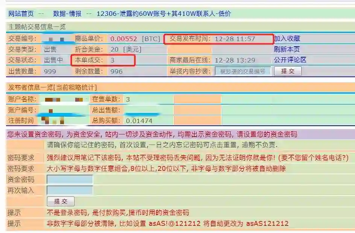Image resolution: width=355 pixels, height=233 pixels.
Task: Click the 发布者信息一览[当前粗略统计] header
Action: click(x=52, y=87)
